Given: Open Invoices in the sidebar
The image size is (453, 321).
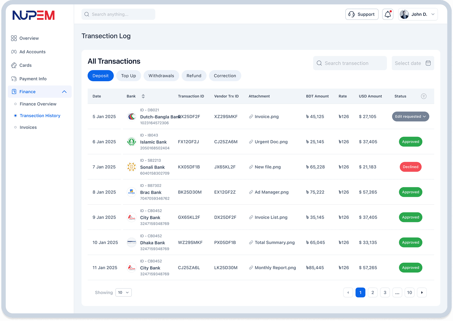Looking at the screenshot, I should pos(28,127).
